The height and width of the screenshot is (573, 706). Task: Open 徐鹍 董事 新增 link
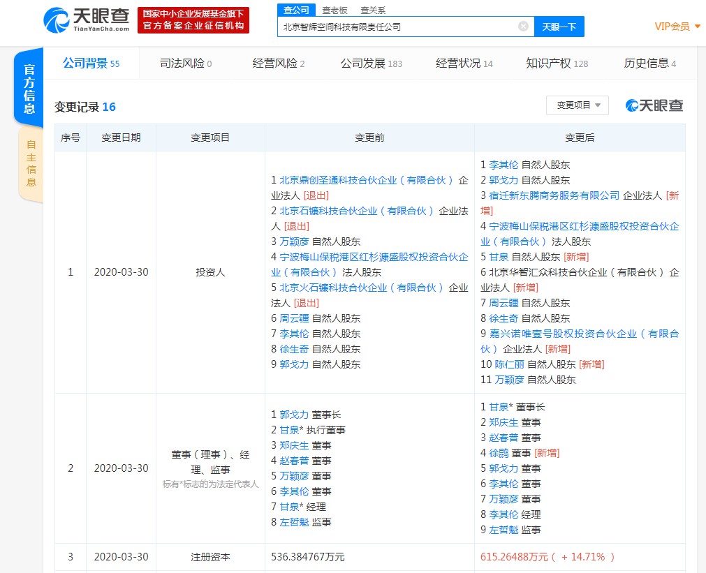point(499,453)
